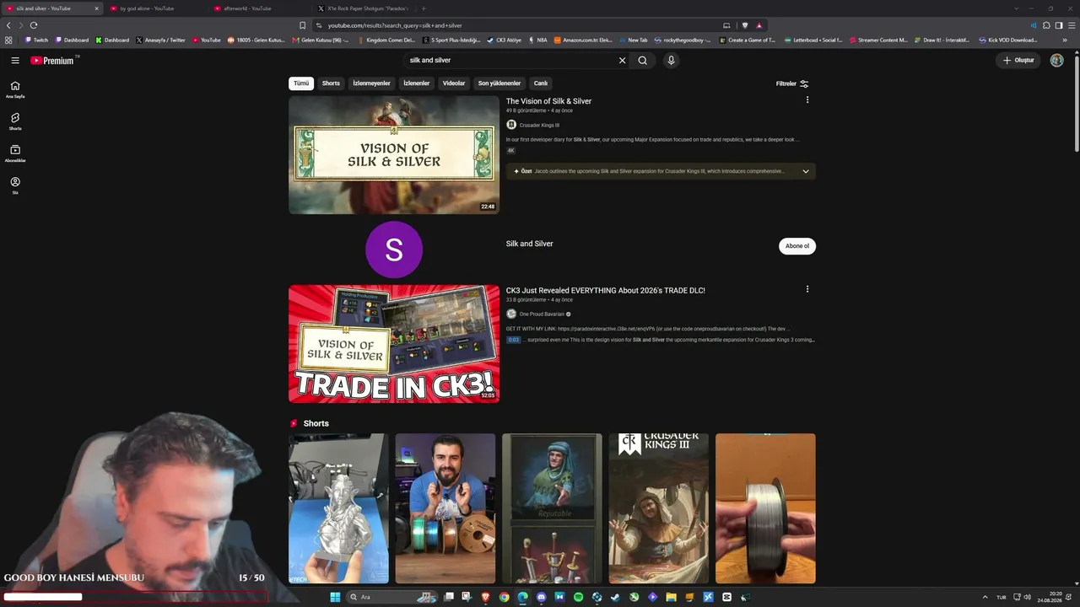Image resolution: width=1080 pixels, height=607 pixels.
Task: Select the Son yüklenenler filter chip
Action: [499, 83]
